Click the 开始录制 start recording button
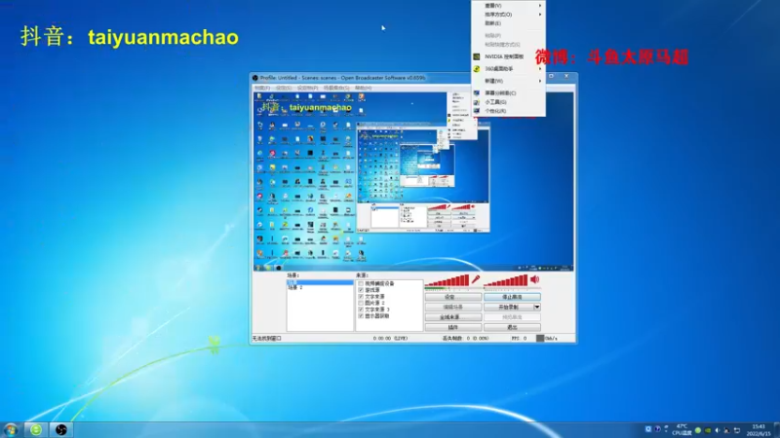This screenshot has width=780, height=438. [508, 307]
